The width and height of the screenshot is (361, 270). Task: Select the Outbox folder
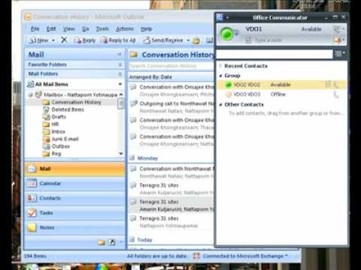[x=60, y=146]
